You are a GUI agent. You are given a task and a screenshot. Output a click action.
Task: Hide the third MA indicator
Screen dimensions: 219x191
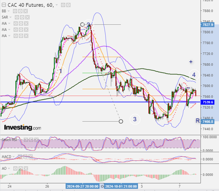tap(16, 36)
